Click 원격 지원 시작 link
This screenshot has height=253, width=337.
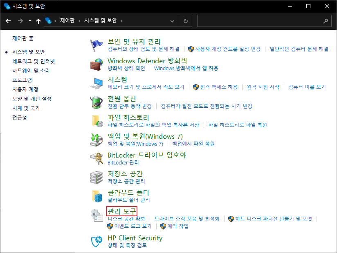(x=263, y=87)
